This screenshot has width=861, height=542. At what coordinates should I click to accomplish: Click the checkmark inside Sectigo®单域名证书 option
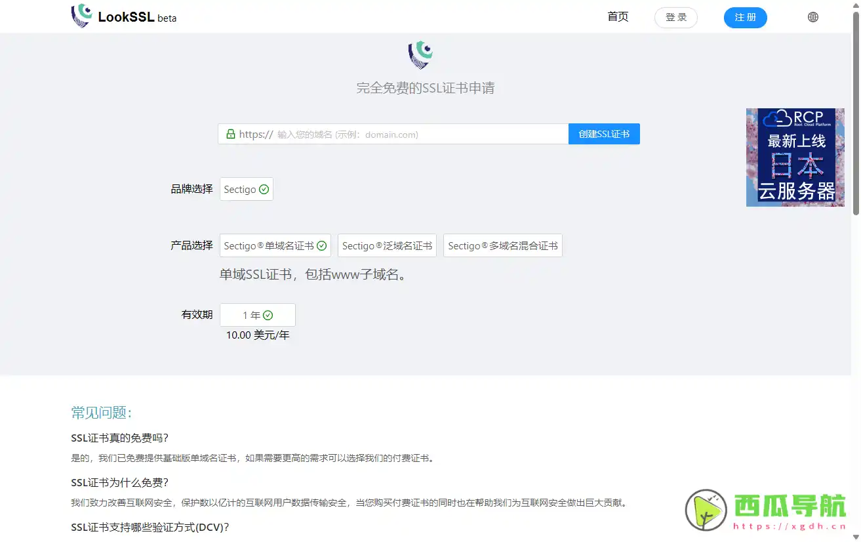click(321, 245)
